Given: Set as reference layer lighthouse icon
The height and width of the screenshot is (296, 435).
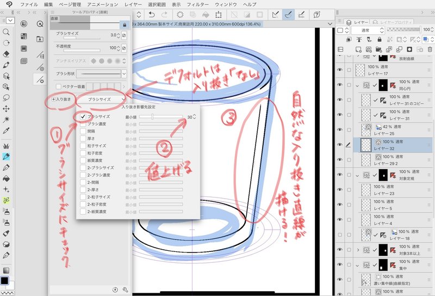Looking at the screenshot, I should (x=359, y=39).
